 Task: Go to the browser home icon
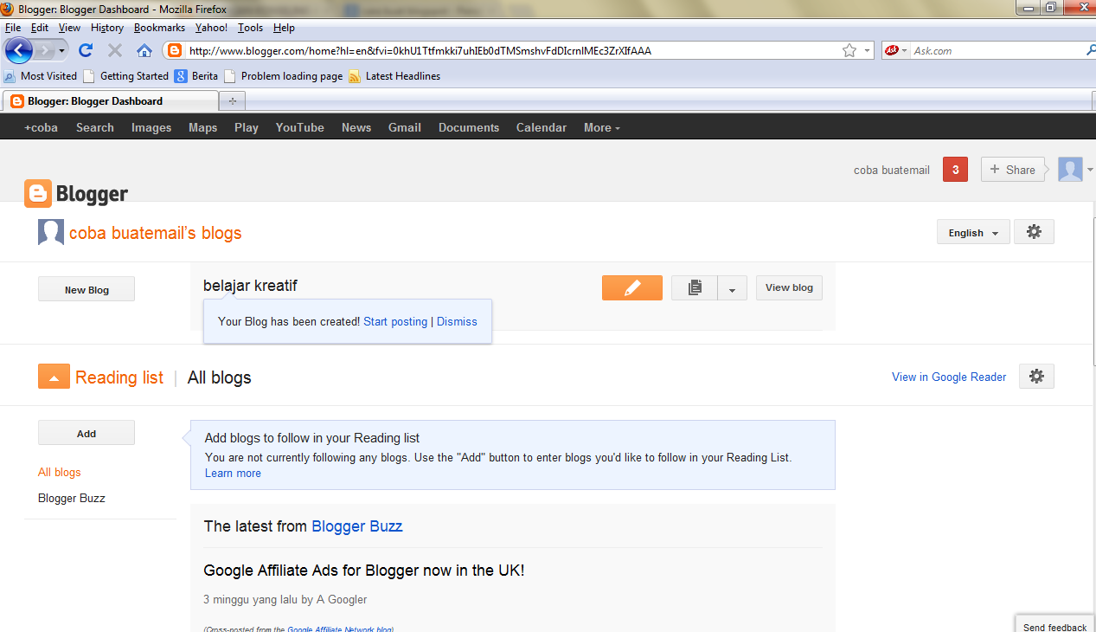tap(144, 50)
